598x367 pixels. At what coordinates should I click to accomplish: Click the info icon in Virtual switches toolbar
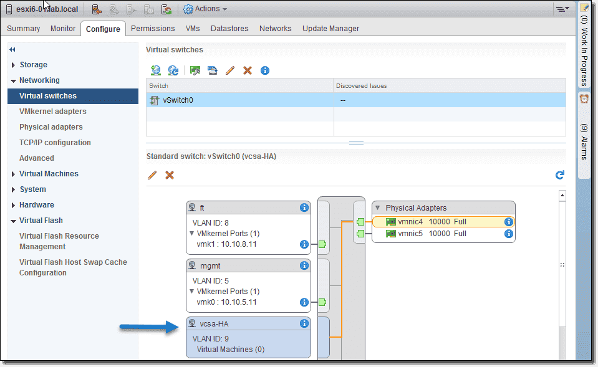tap(264, 70)
